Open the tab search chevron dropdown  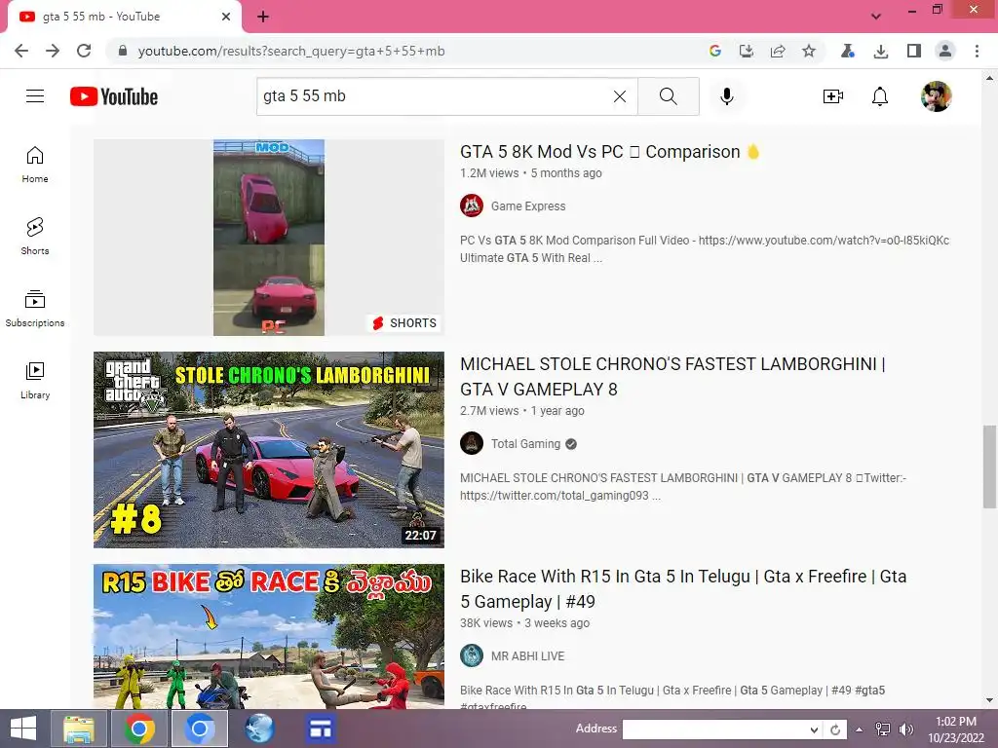click(x=876, y=16)
